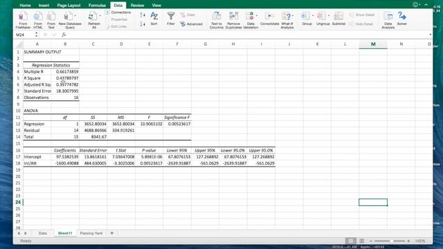Switch to Normal view icon in status bar
443x249 pixels.
pos(351,241)
